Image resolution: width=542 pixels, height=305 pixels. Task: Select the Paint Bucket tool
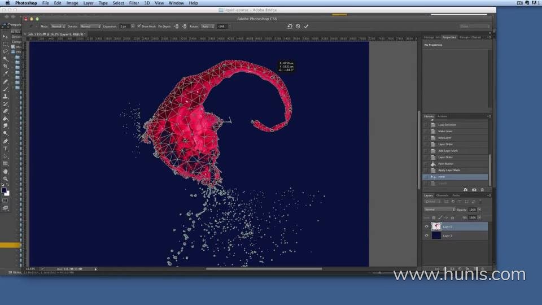(x=5, y=119)
